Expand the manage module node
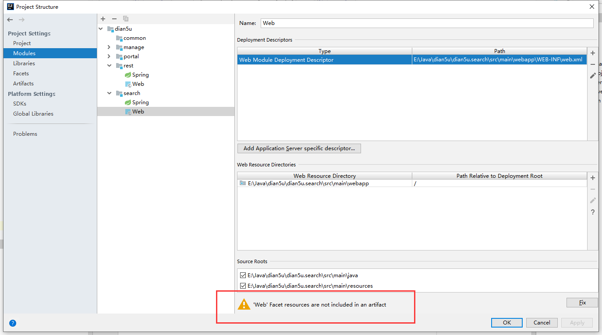Viewport: 602px width, 335px height. point(109,47)
